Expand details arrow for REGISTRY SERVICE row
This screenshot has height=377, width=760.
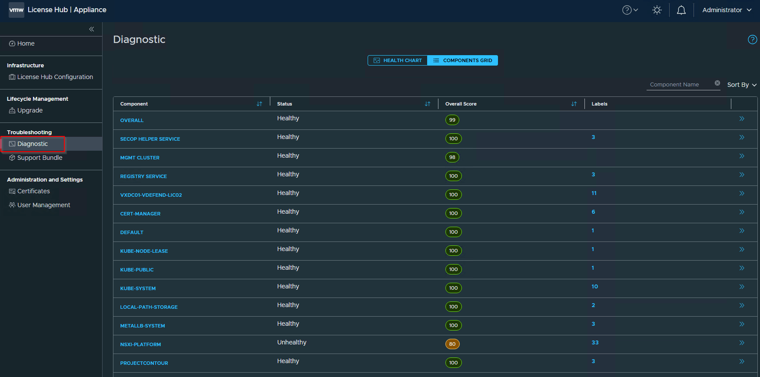click(x=742, y=175)
